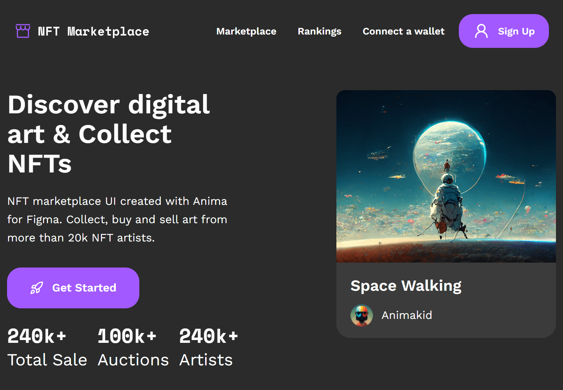Click the NFT Marketplace logo text
This screenshot has width=563, height=390.
pos(93,31)
